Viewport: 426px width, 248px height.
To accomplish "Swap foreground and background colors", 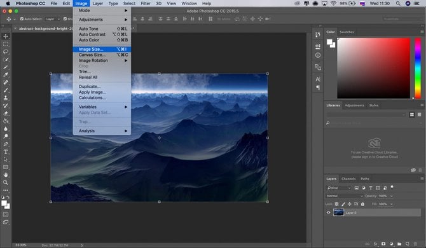I will coord(8,197).
